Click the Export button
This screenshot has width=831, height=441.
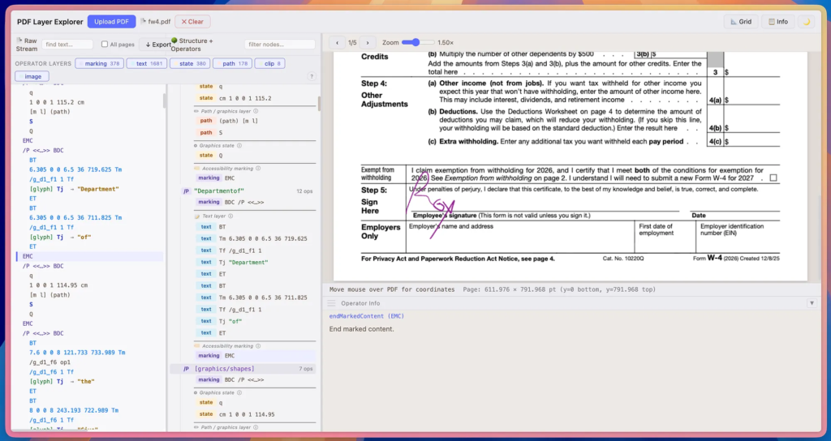pyautogui.click(x=157, y=45)
